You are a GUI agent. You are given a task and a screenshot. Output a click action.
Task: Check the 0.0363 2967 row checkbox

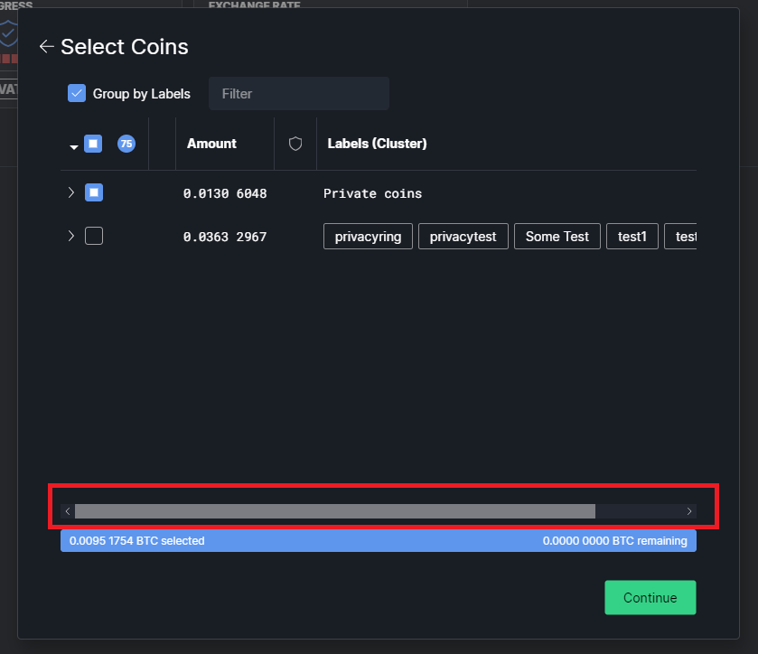tap(94, 236)
